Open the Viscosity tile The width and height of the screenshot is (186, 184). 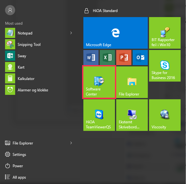[x=165, y=115]
